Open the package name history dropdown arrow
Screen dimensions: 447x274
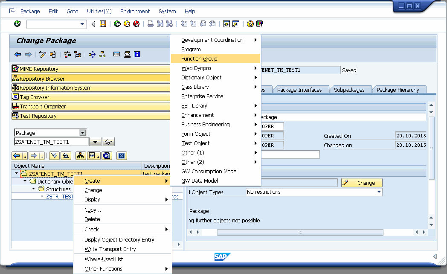click(x=96, y=142)
